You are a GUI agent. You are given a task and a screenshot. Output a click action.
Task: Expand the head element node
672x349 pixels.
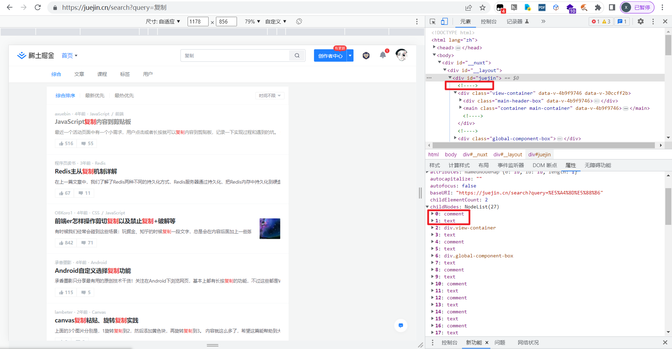[434, 47]
